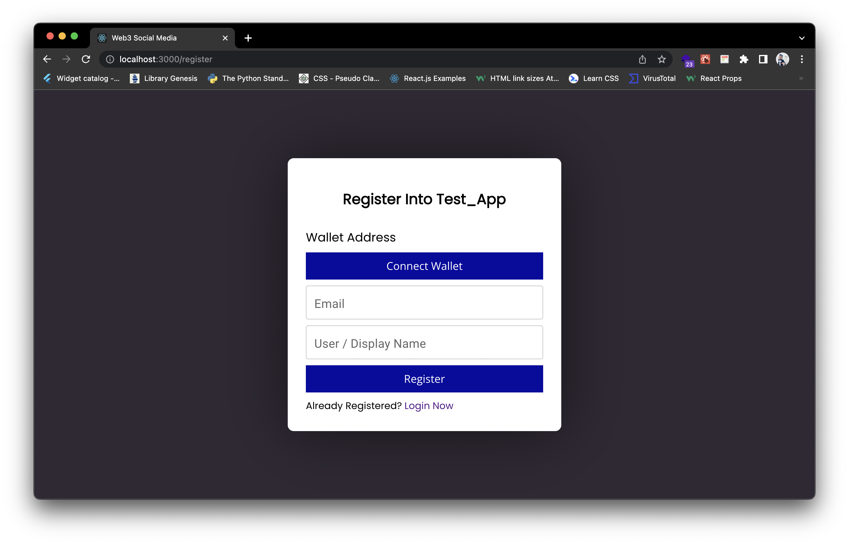
Task: Reload the current page
Action: point(86,59)
